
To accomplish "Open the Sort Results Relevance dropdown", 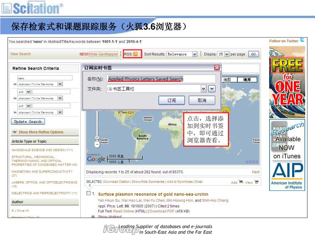I will pyautogui.click(x=194, y=54).
